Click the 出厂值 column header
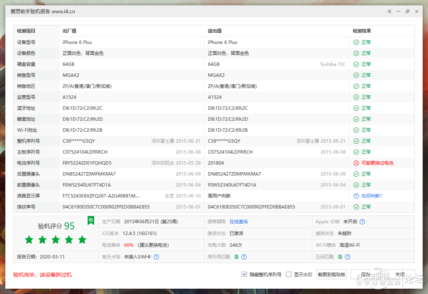The image size is (428, 294). coord(70,31)
